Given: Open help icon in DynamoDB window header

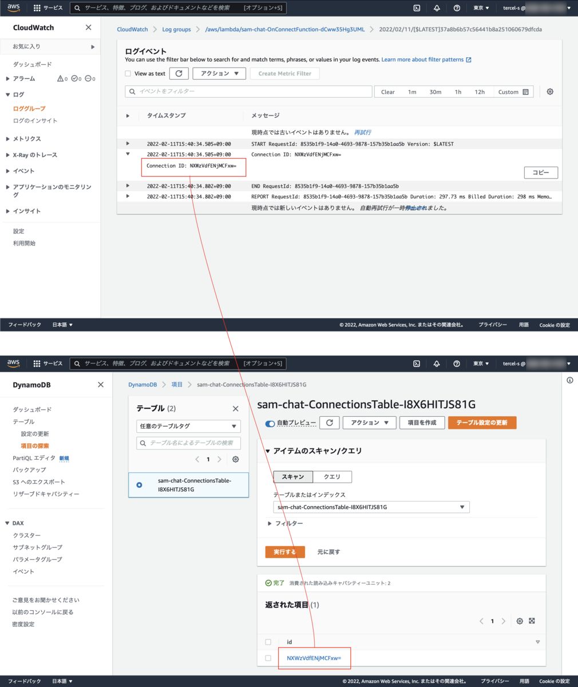Looking at the screenshot, I should coord(457,364).
